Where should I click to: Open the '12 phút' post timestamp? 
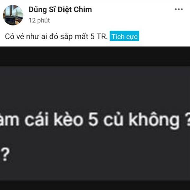pyautogui.click(x=39, y=20)
